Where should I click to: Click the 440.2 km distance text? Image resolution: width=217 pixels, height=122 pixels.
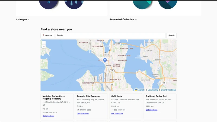click(x=149, y=106)
